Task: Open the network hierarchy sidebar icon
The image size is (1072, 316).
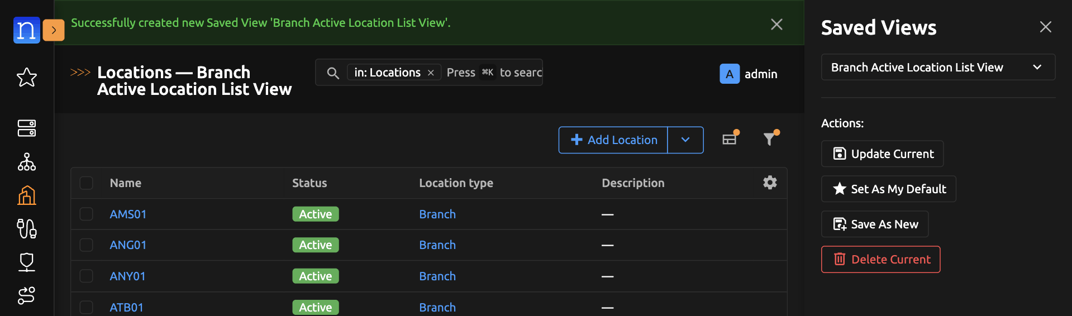Action: point(27,162)
